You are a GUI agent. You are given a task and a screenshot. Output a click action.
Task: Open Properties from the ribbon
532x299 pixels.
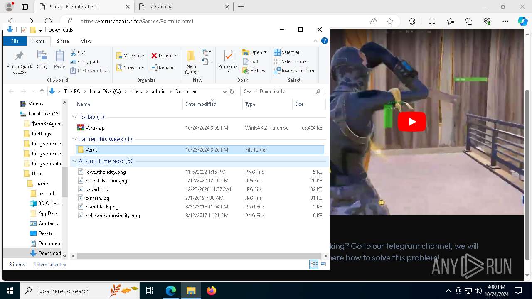click(229, 61)
